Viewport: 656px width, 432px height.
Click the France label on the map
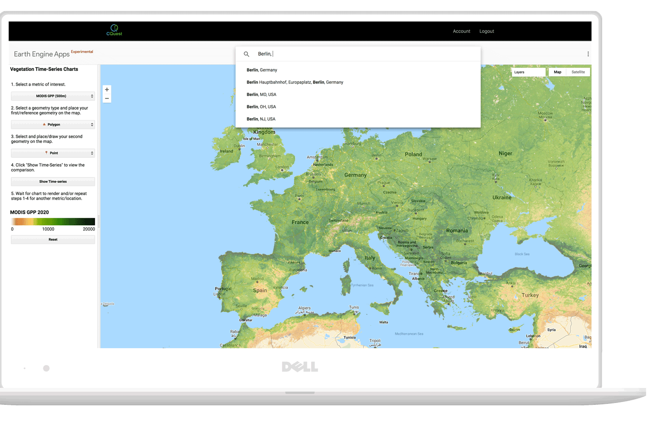point(300,223)
